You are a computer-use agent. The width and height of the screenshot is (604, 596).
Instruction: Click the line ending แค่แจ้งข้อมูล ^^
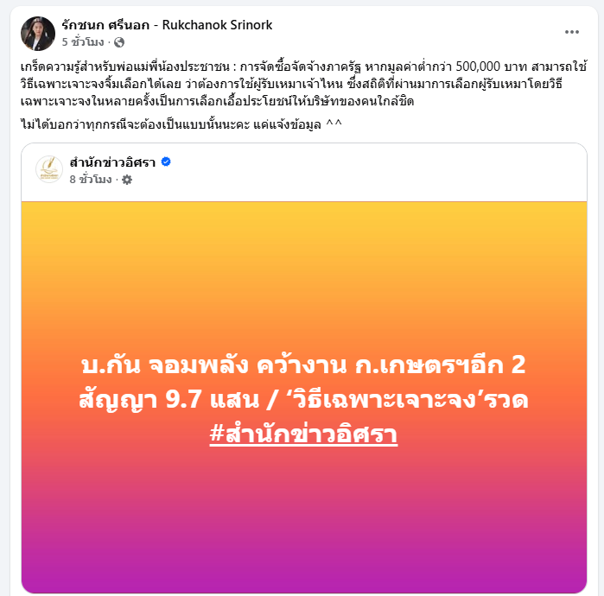[x=181, y=124]
